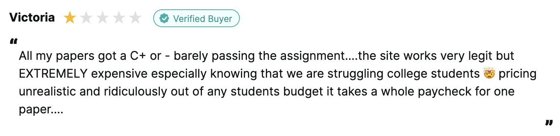Click the third gray star
The image size is (560, 136).
click(103, 18)
